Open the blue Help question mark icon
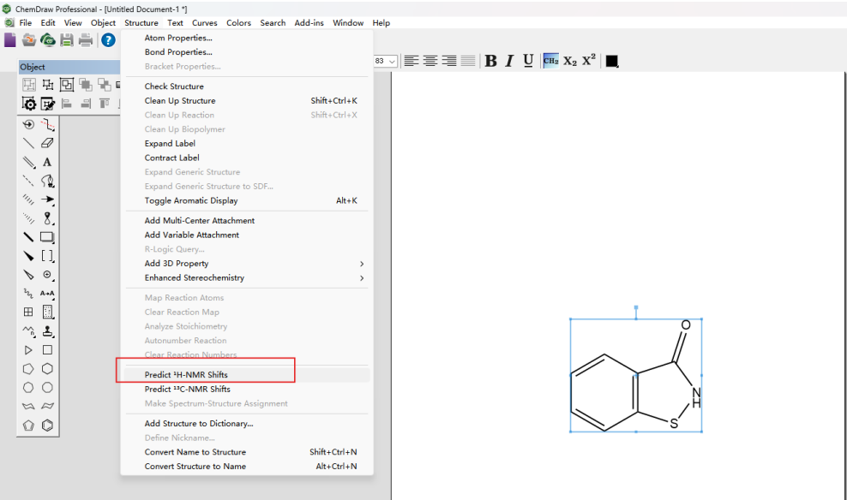This screenshot has height=500, width=847. tap(108, 40)
